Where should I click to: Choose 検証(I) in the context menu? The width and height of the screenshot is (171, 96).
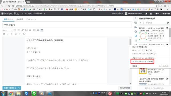pyautogui.click(x=150, y=66)
